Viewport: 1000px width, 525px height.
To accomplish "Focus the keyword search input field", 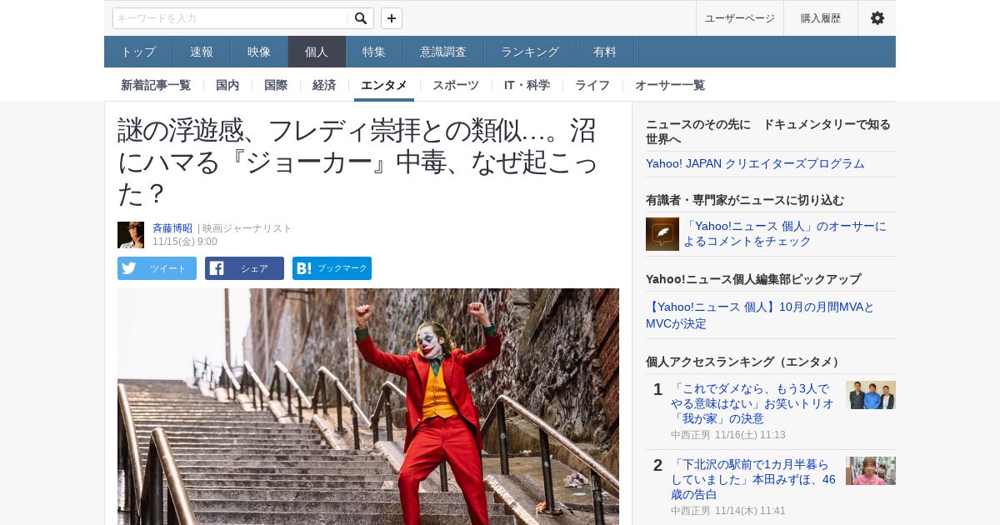I will pos(231,18).
